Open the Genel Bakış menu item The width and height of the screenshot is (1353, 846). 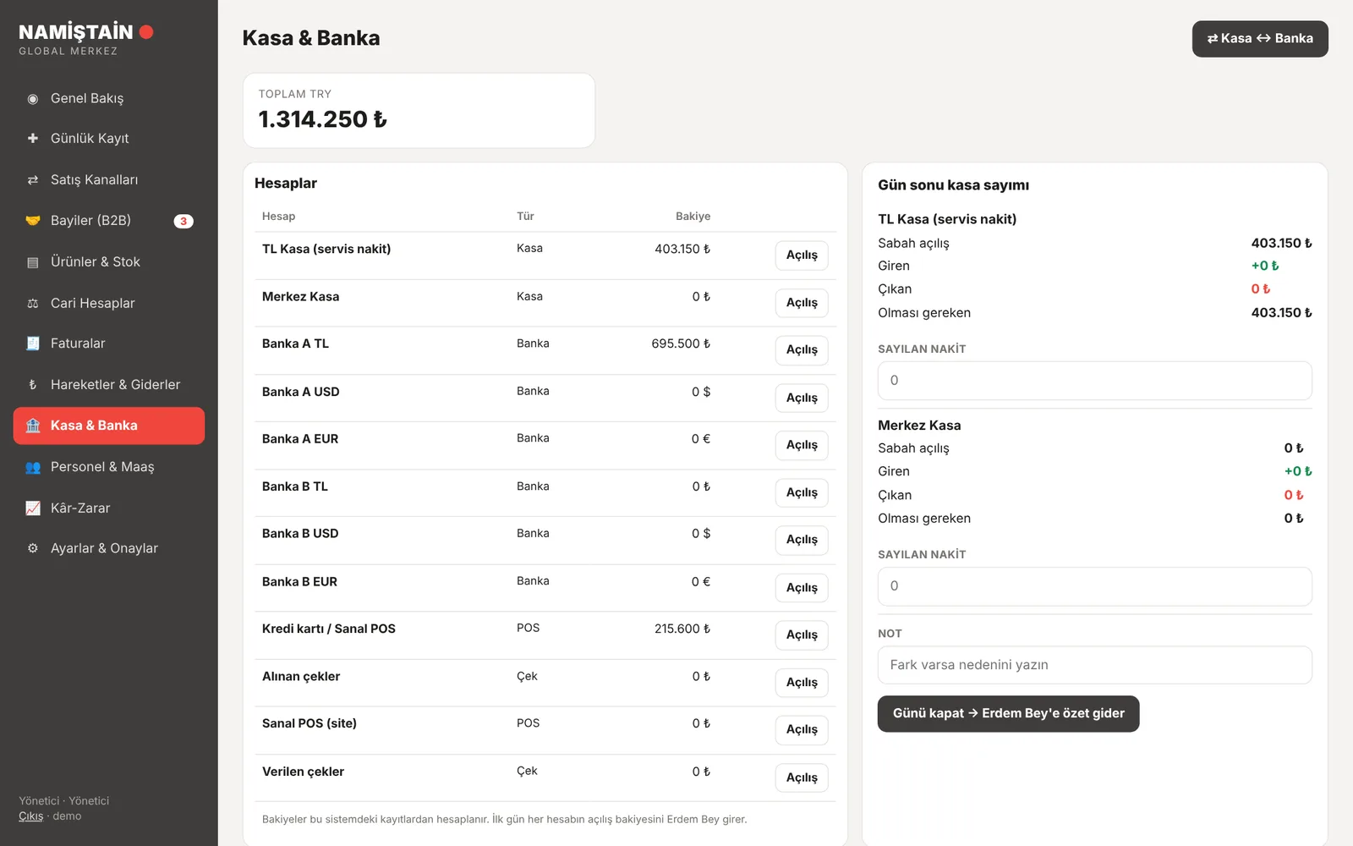point(109,99)
